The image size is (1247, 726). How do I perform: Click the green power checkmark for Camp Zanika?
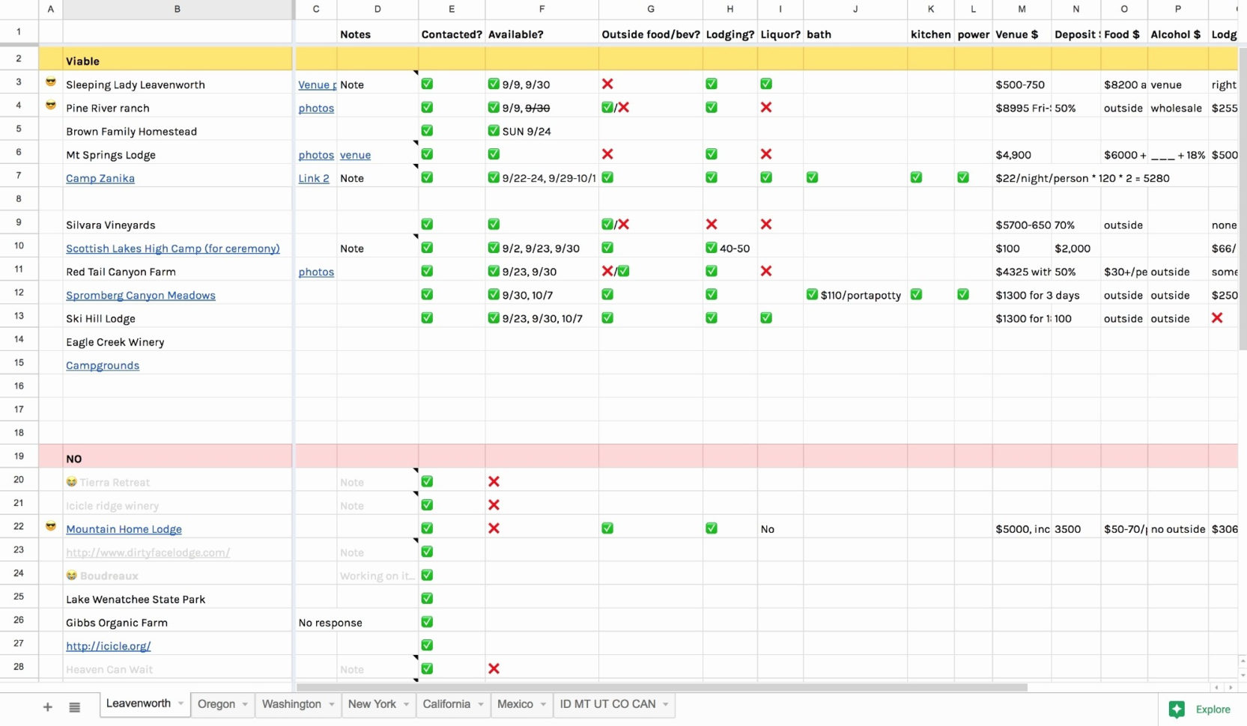tap(963, 177)
